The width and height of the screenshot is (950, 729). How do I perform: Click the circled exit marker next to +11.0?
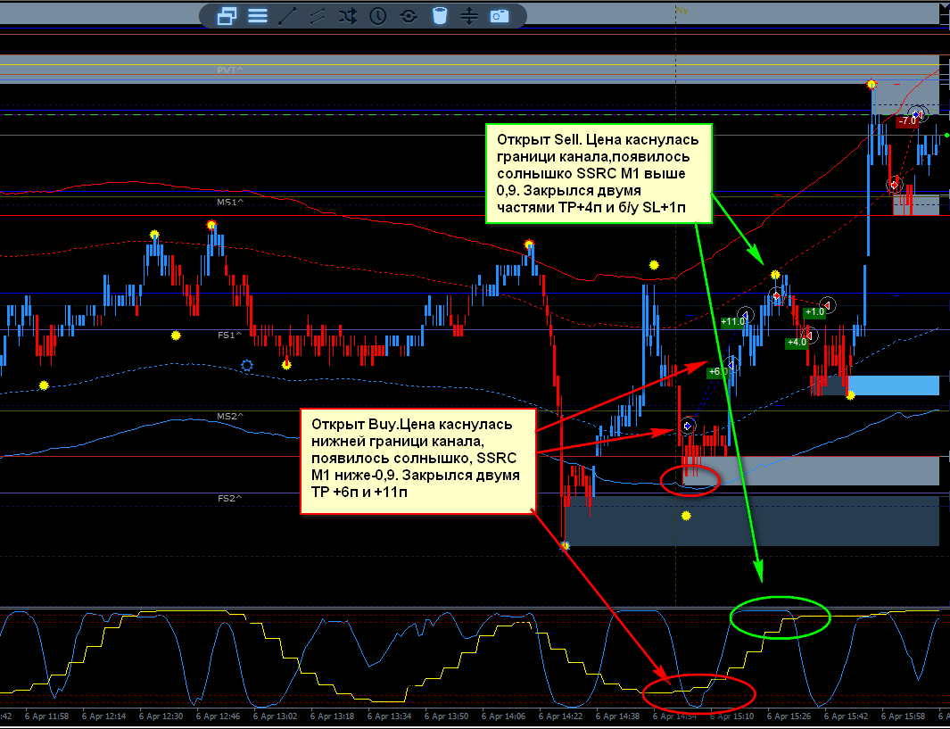[747, 315]
